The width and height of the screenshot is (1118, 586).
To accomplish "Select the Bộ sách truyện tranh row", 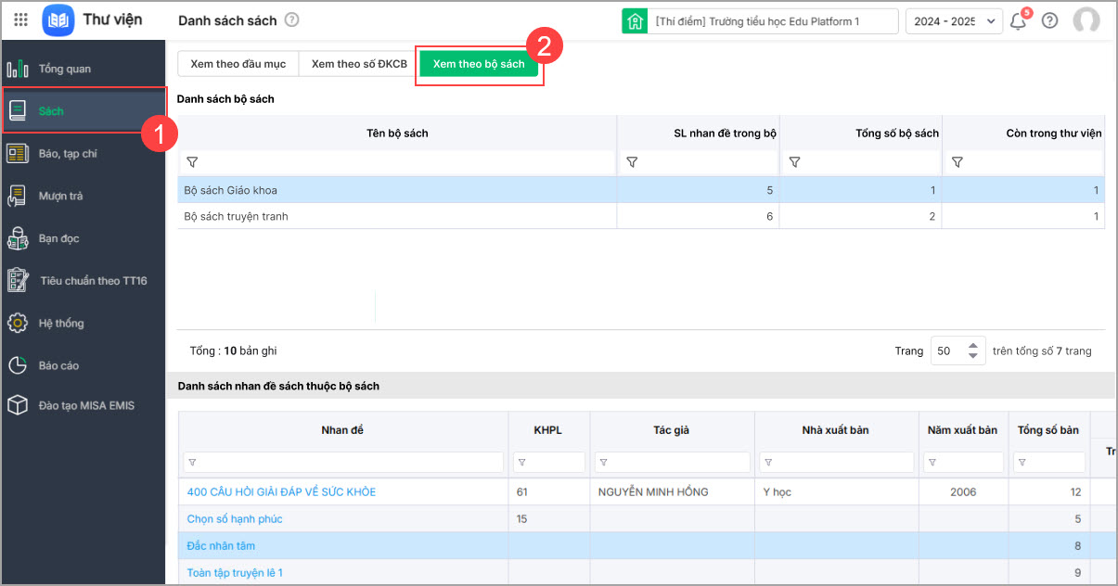I will coord(237,216).
